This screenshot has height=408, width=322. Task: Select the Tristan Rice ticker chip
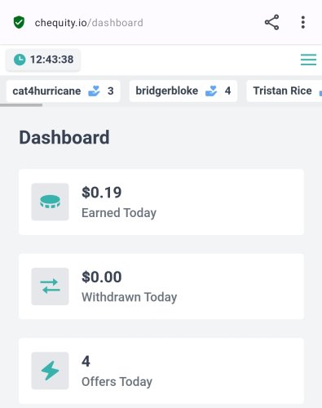tap(285, 91)
